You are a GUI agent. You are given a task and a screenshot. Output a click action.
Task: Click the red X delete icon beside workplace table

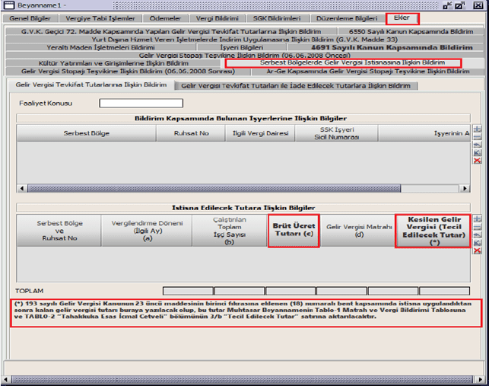[x=477, y=161]
